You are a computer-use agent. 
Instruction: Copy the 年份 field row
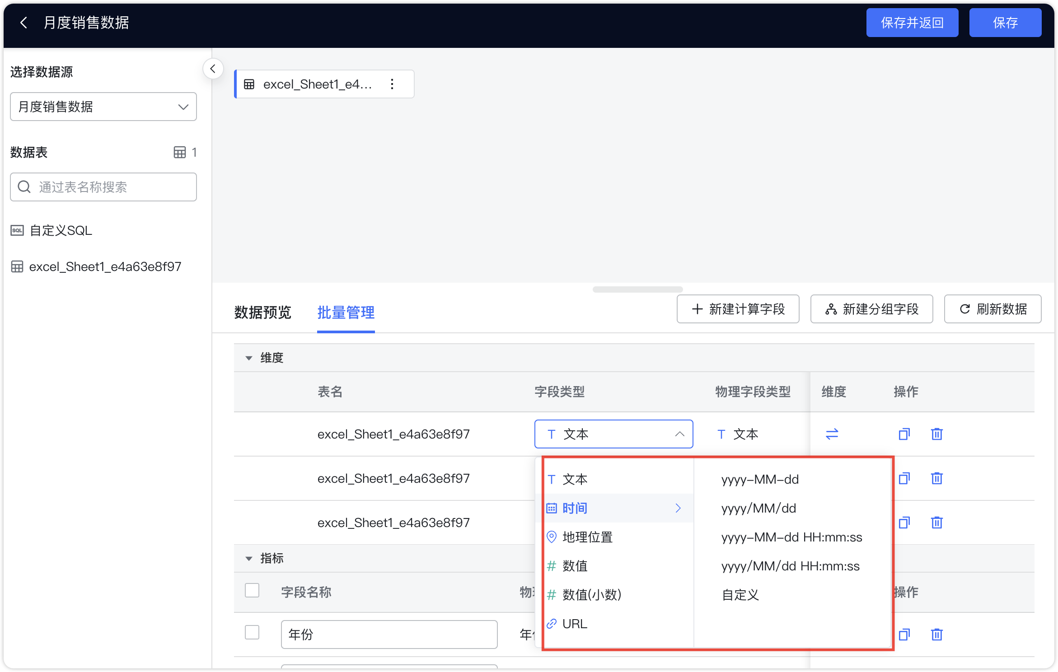coord(904,635)
